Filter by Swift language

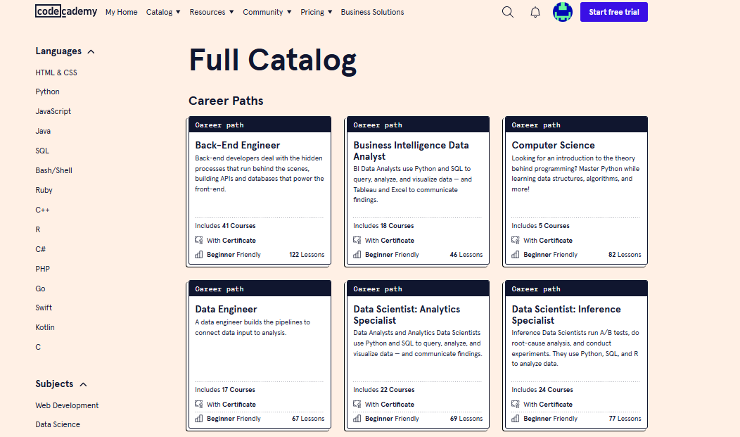pos(44,308)
